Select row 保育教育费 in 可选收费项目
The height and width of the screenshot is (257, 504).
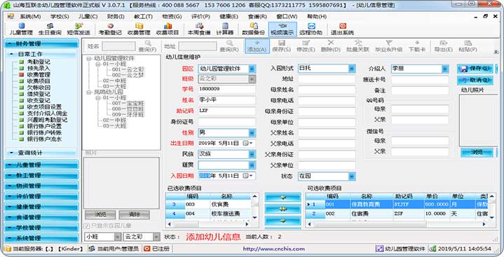coord(397,204)
